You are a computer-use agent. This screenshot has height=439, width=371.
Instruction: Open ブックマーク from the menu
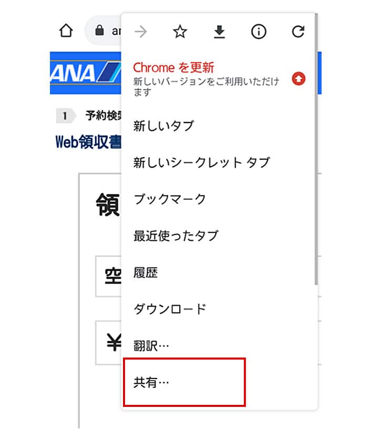169,199
